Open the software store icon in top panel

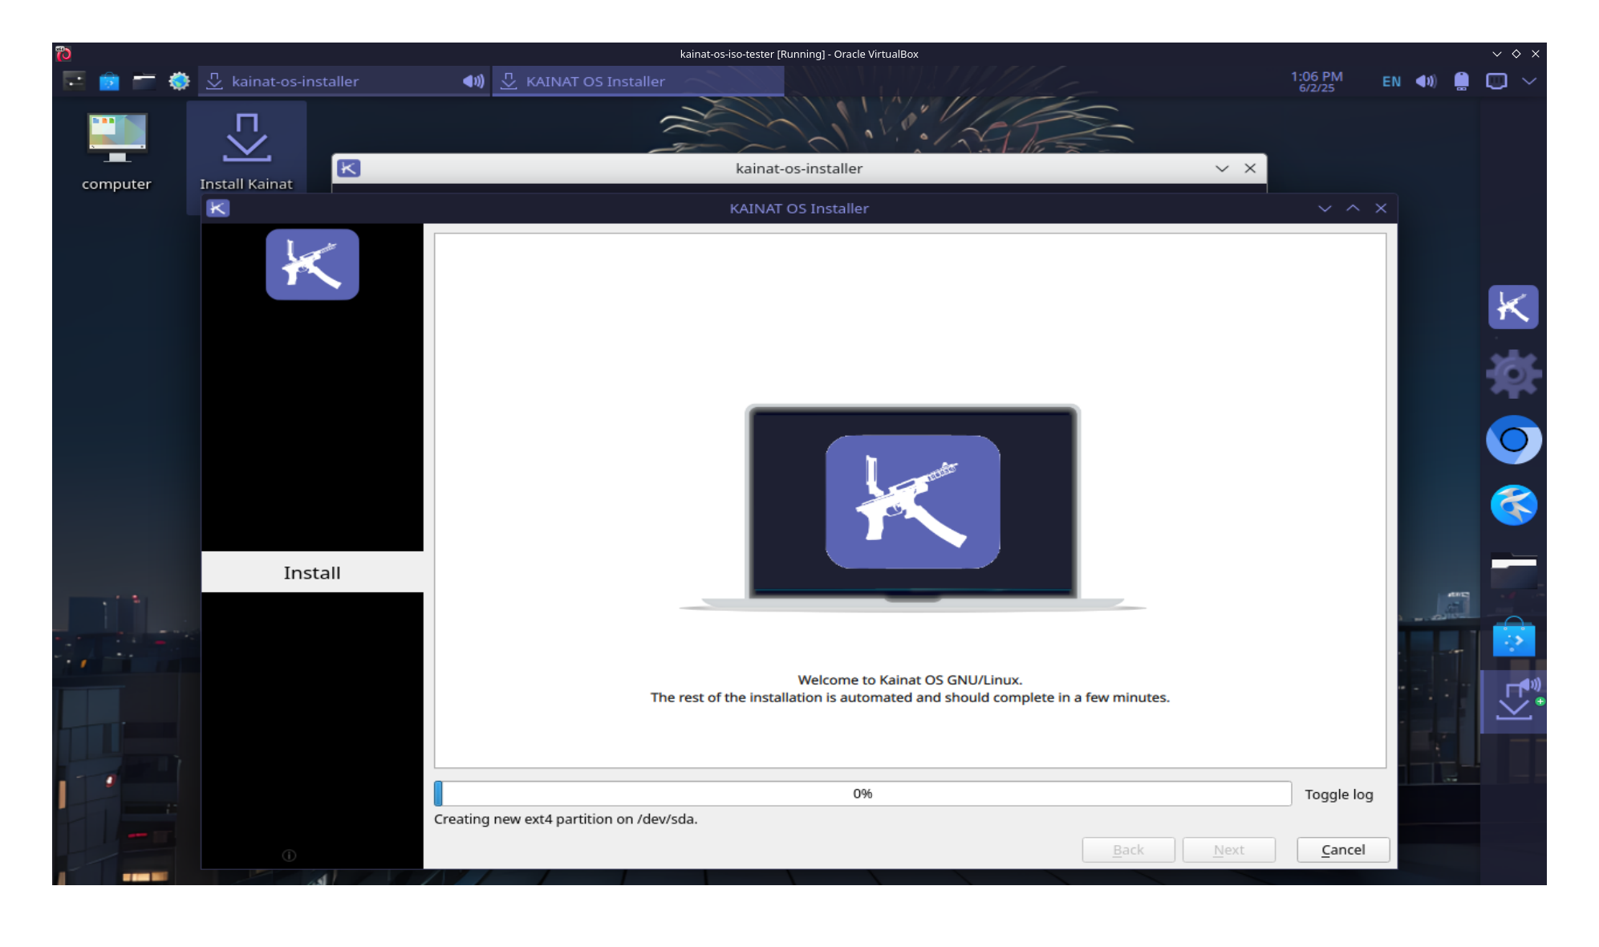[x=109, y=81]
